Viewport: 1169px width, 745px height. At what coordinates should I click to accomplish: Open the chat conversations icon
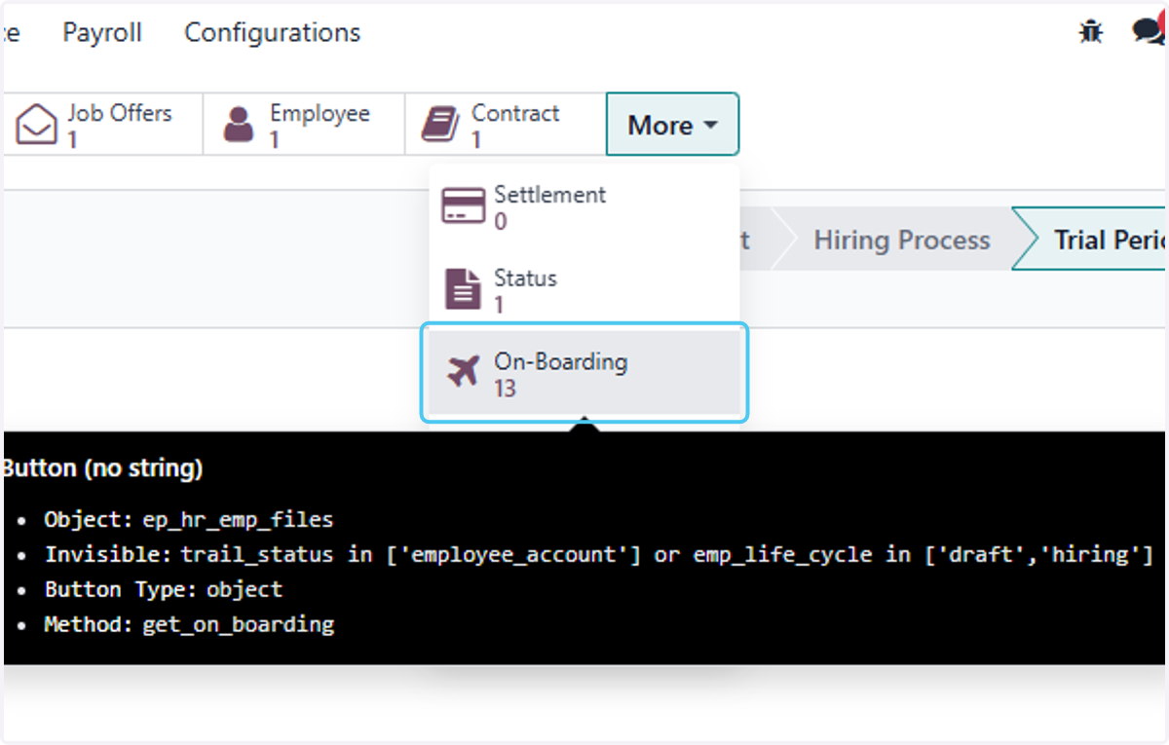tap(1149, 31)
